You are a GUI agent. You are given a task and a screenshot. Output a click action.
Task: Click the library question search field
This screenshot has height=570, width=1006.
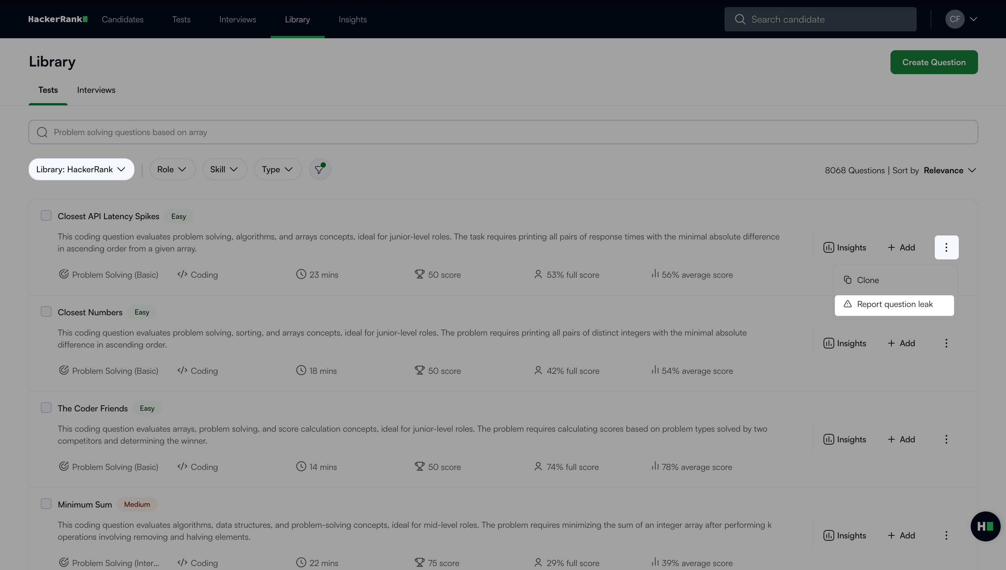503,132
